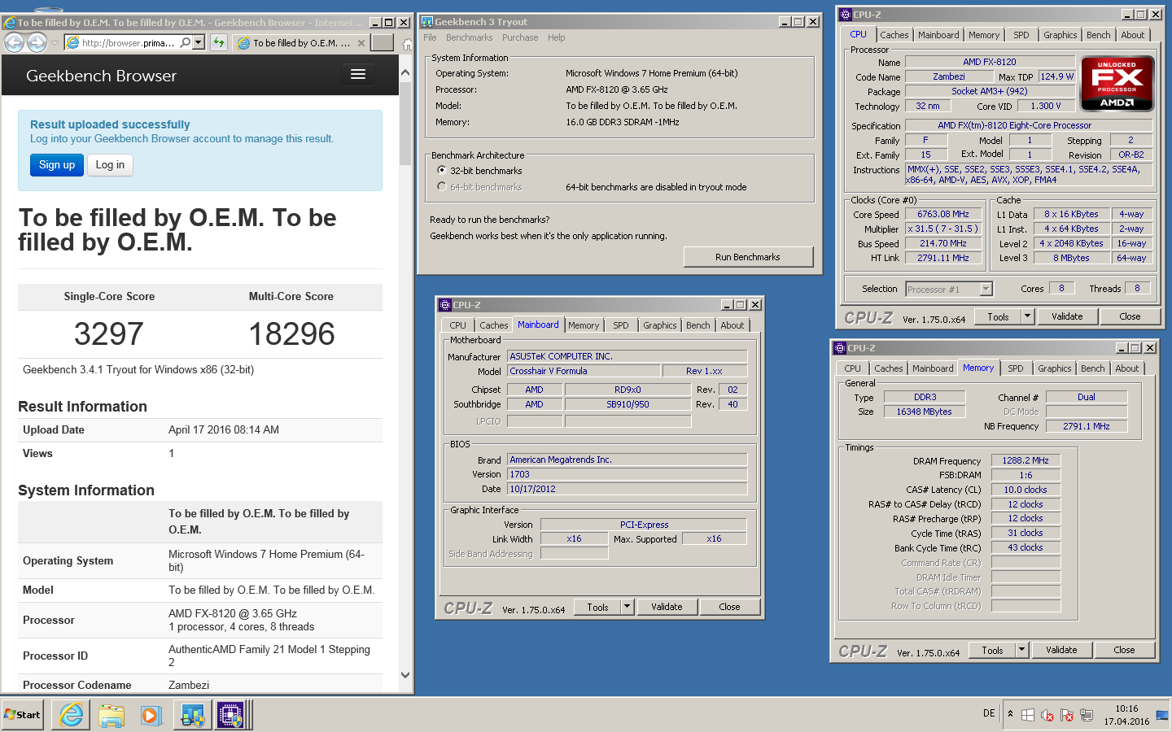The image size is (1172, 732).
Task: Open Tools dropdown arrow in Memory CPU-Z window
Action: point(1021,650)
